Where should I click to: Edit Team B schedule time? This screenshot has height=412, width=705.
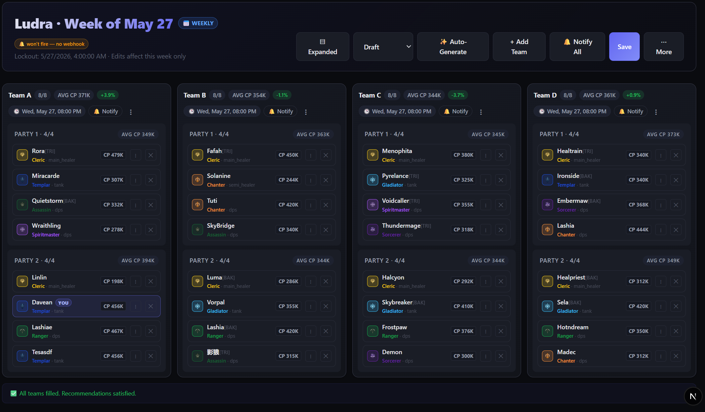pos(222,111)
